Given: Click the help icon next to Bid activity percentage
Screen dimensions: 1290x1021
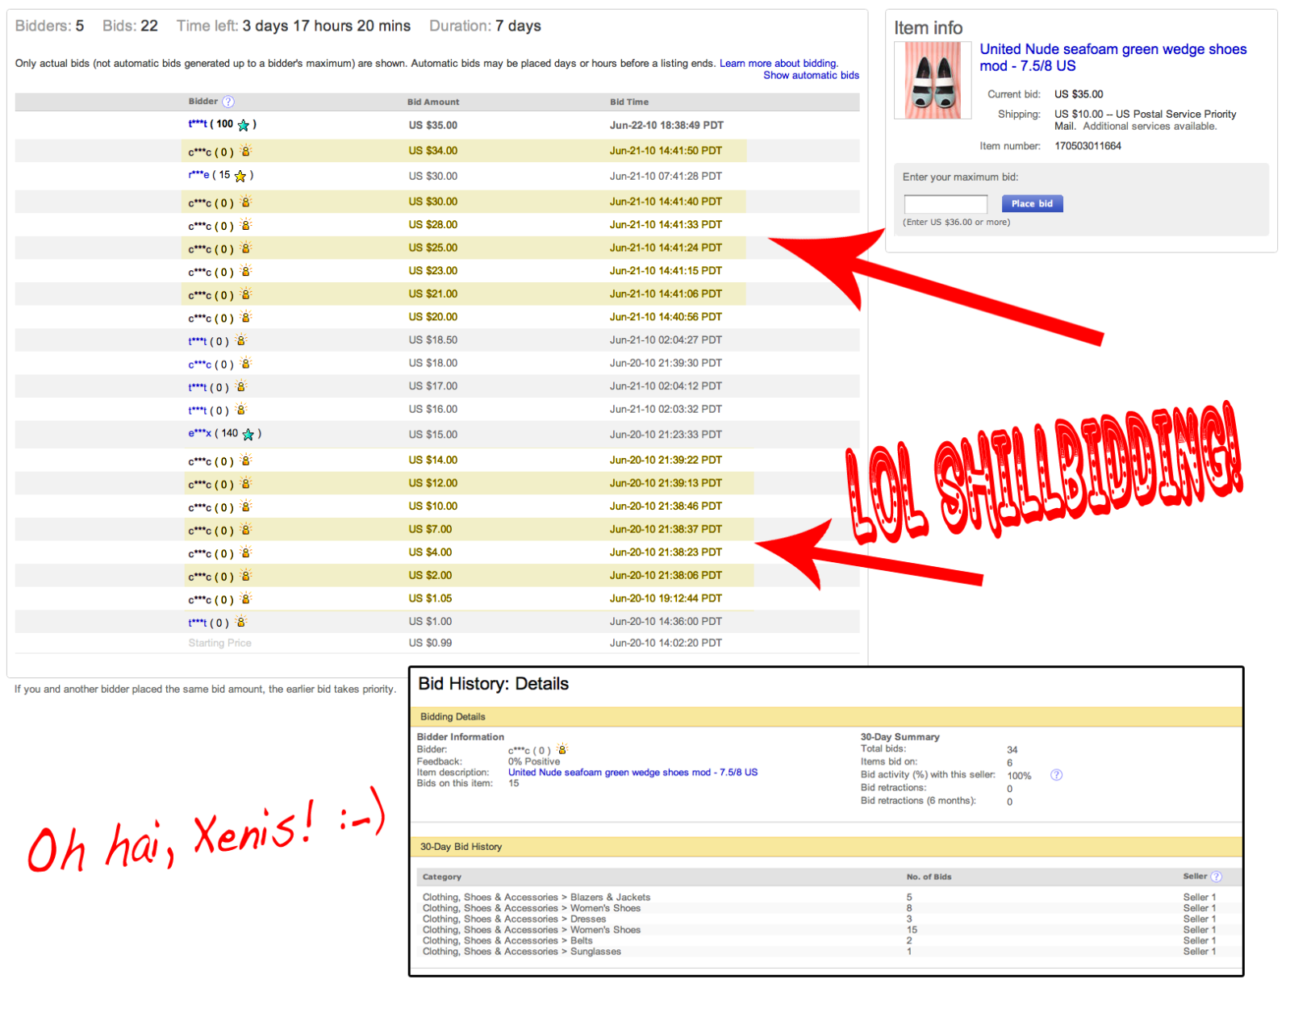Looking at the screenshot, I should [x=1056, y=775].
